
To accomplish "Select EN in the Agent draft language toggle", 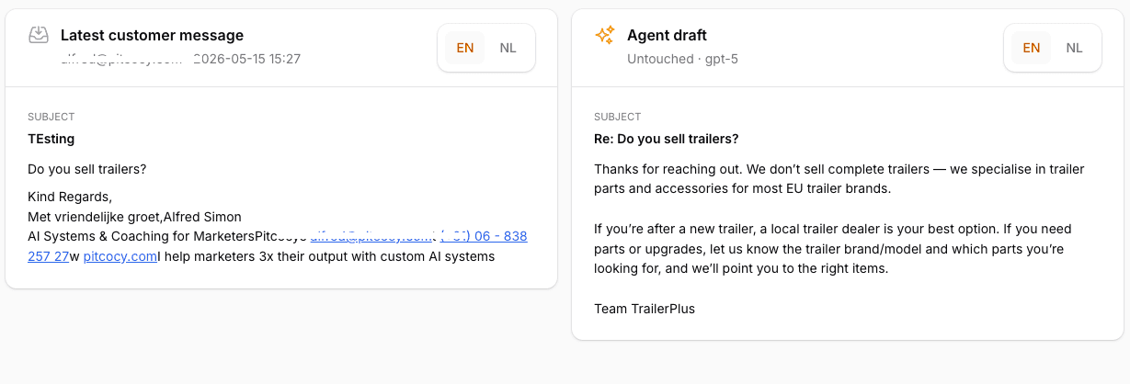I will 1032,48.
